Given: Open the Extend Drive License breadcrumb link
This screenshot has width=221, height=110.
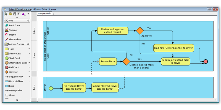Looking at the screenshot, I should point(20,9).
